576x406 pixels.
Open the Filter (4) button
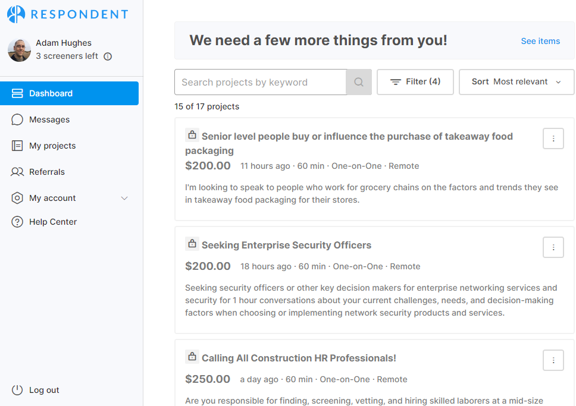coord(415,82)
